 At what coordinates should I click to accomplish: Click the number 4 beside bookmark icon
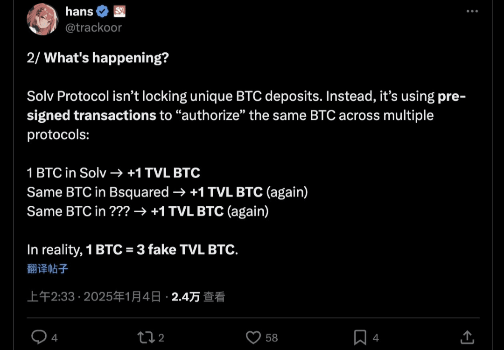376,338
